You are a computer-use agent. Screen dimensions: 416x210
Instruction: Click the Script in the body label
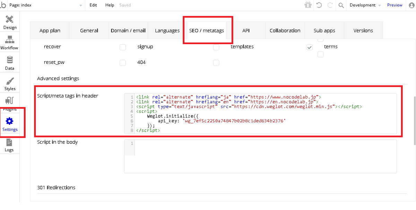tap(58, 142)
